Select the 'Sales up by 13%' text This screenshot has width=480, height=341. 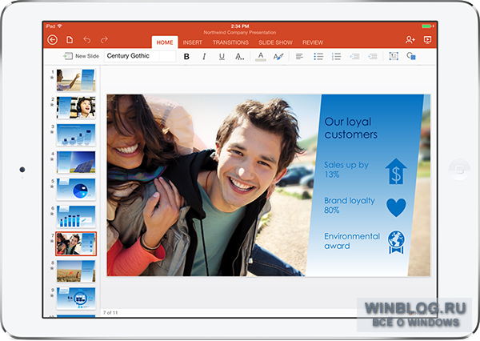coord(346,170)
